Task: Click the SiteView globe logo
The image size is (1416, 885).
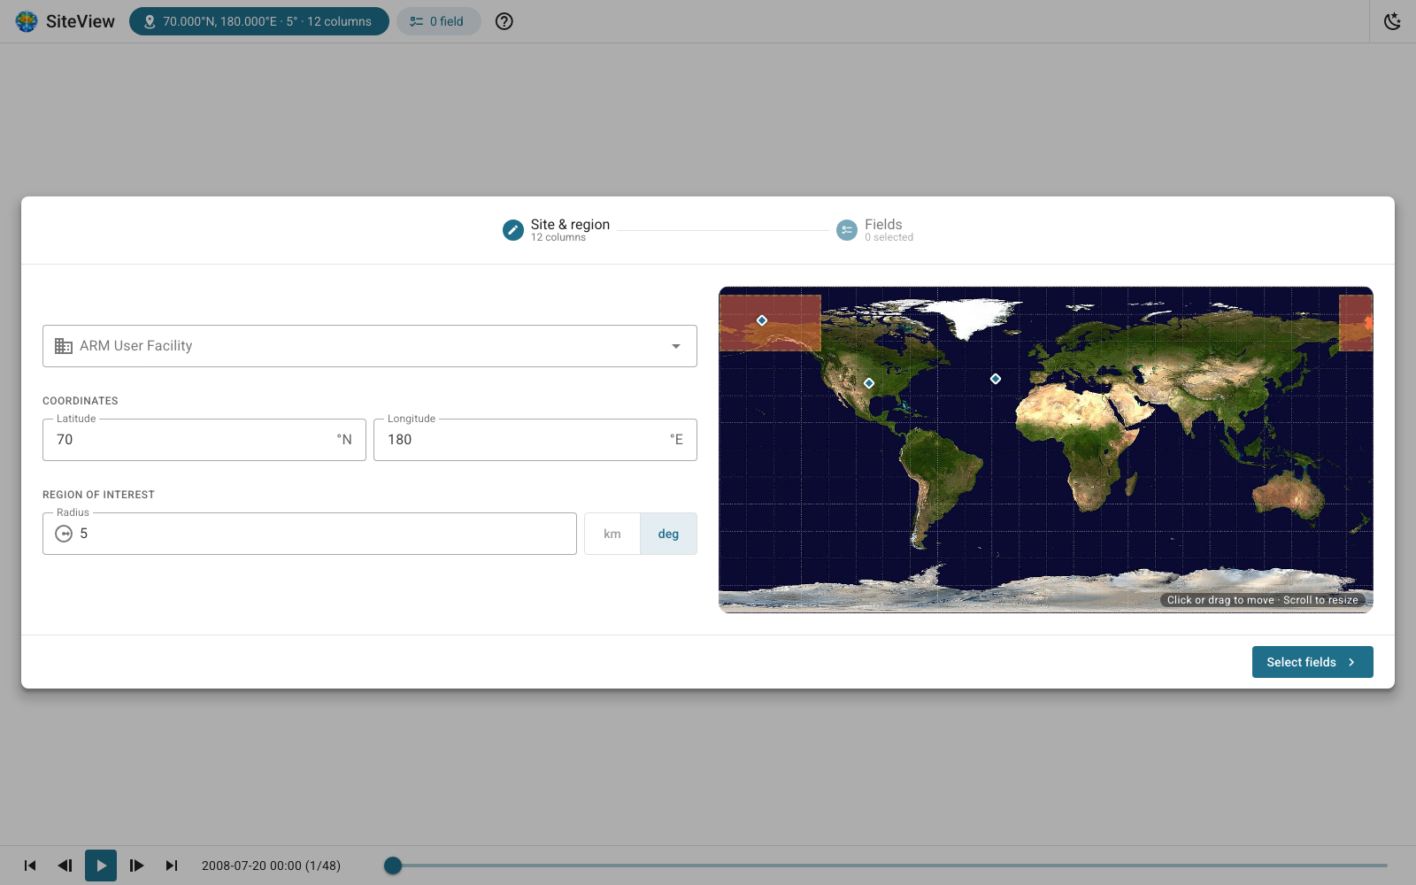Action: (x=27, y=21)
